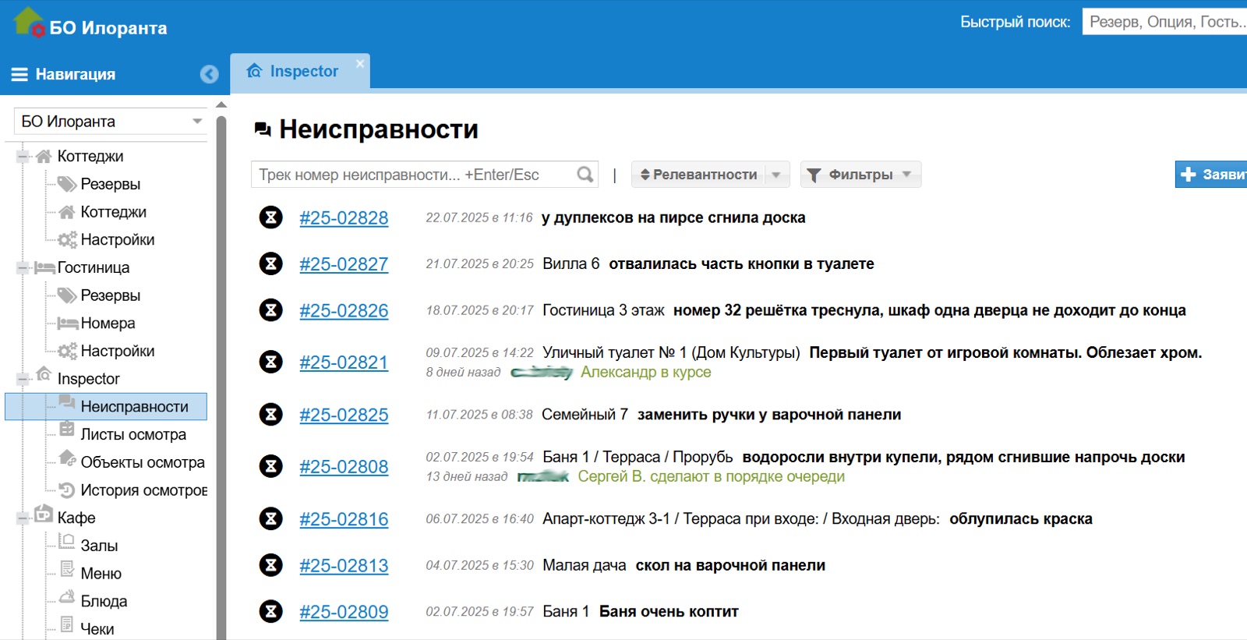The height and width of the screenshot is (640, 1247).
Task: Click the status icon for issue #25-02821
Action: (x=270, y=362)
